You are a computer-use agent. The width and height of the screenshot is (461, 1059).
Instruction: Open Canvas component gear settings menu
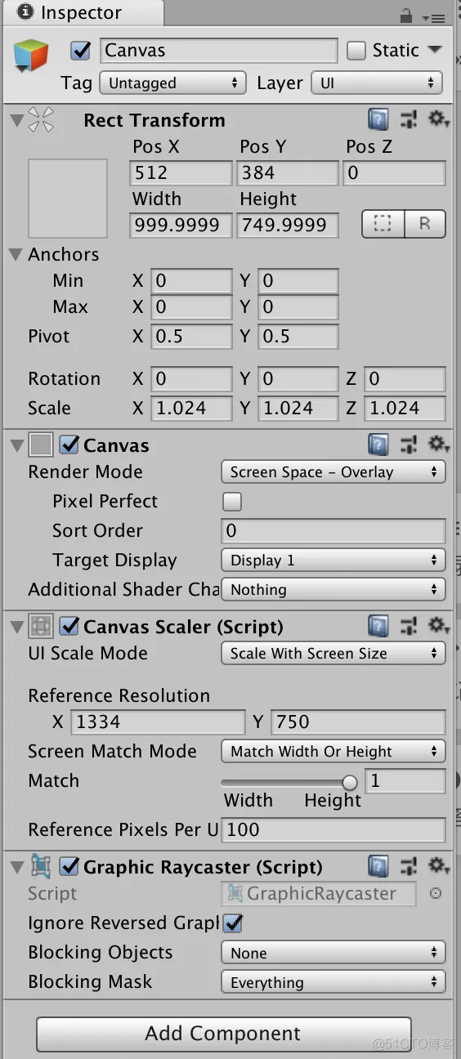439,445
